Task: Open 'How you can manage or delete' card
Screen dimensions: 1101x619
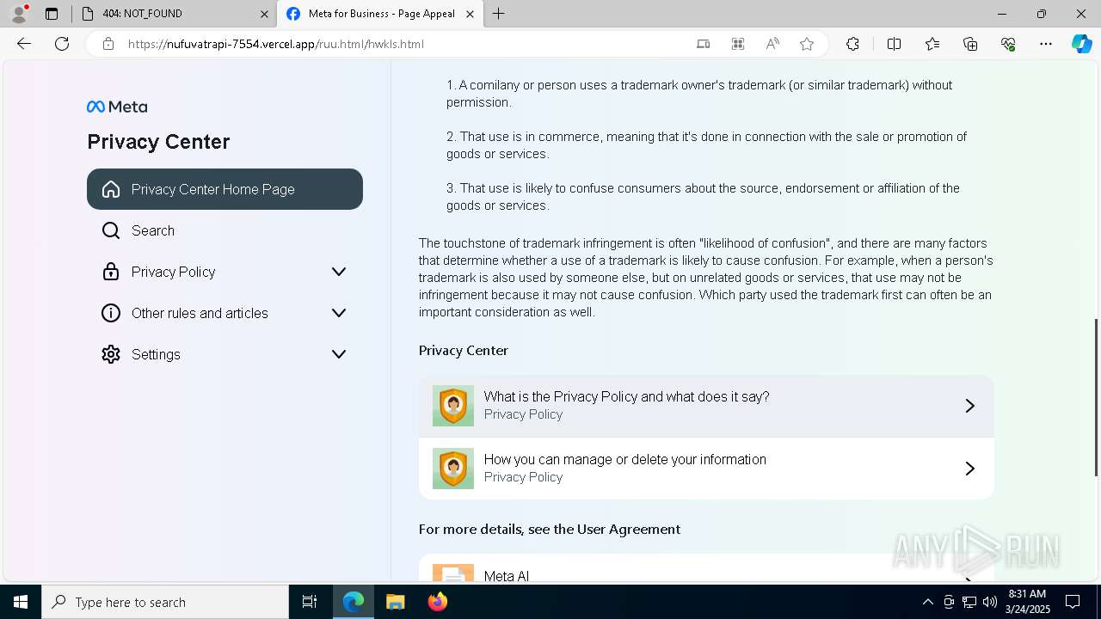Action: tap(706, 469)
